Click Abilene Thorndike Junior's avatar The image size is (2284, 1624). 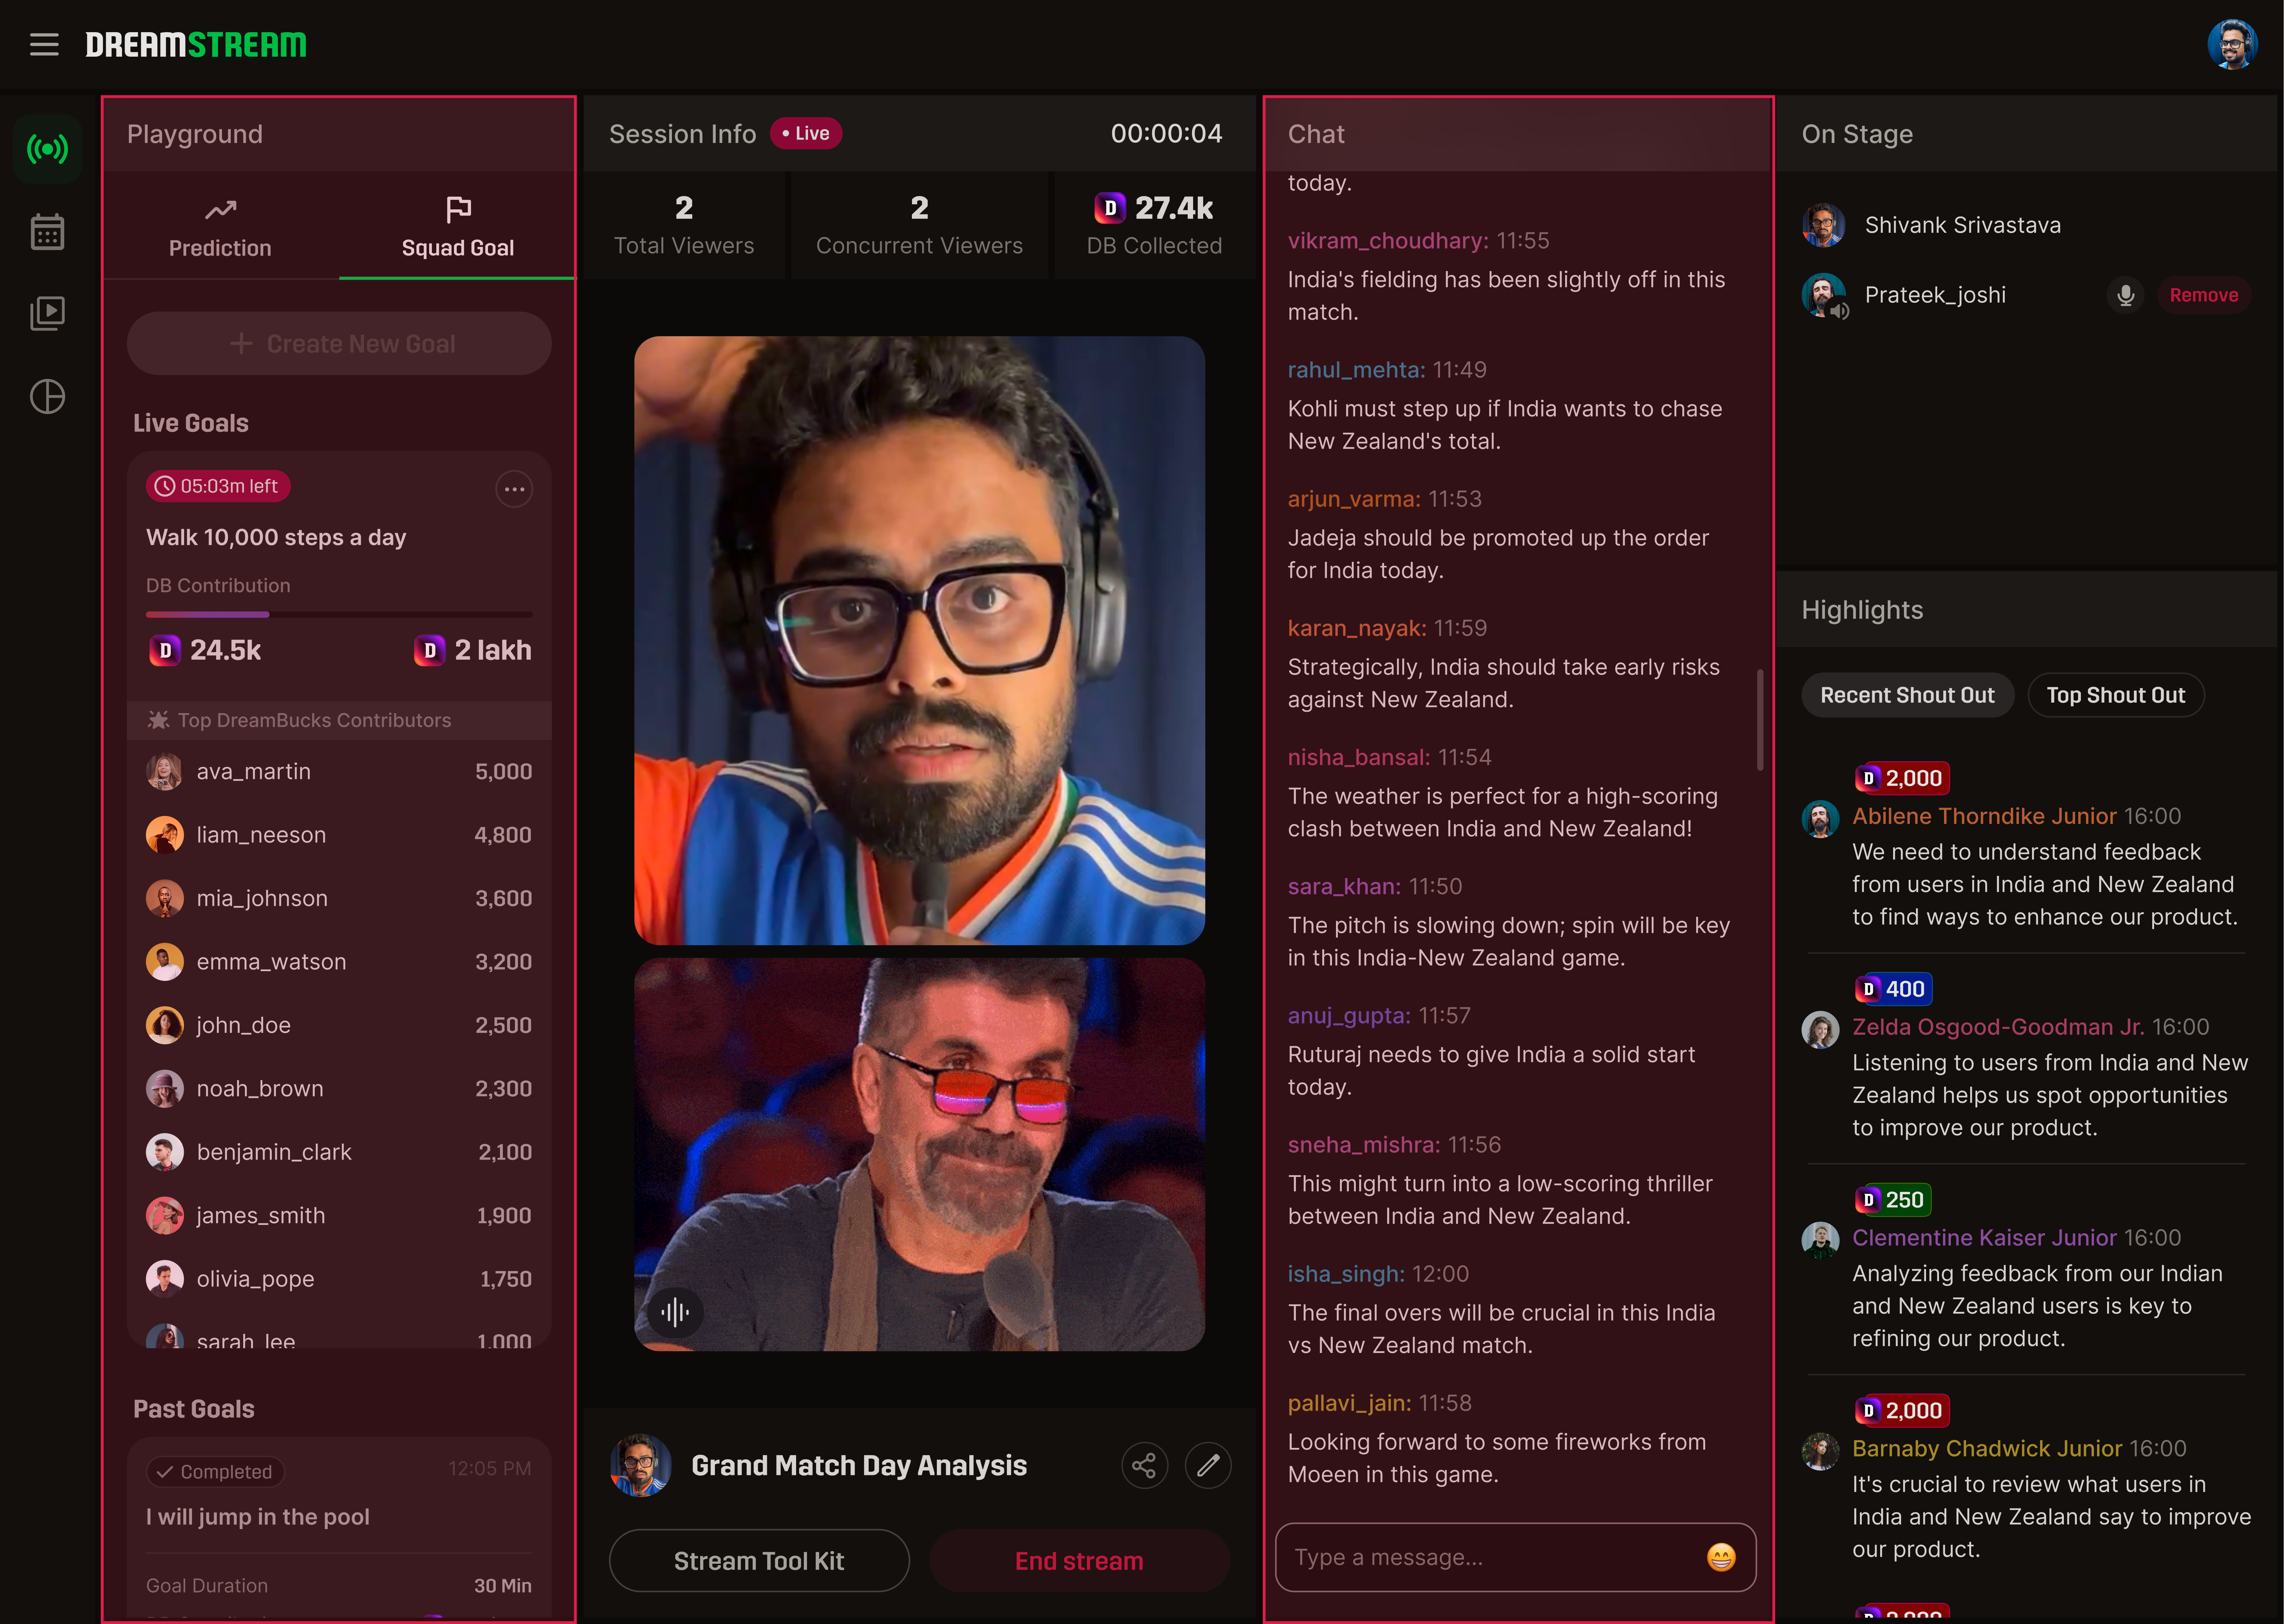(x=1820, y=818)
